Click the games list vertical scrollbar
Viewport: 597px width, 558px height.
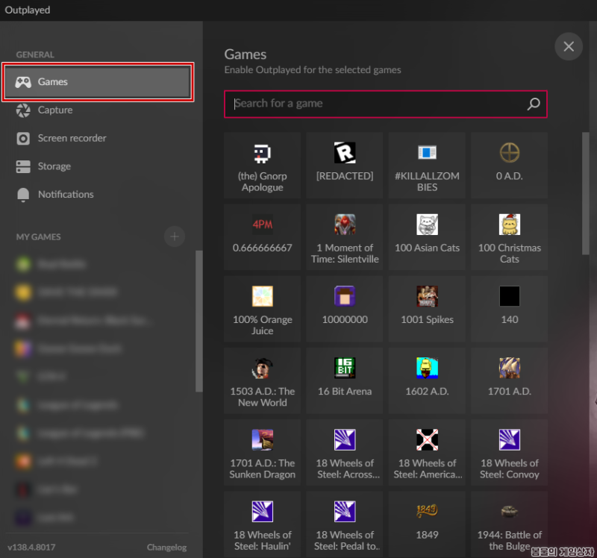tap(586, 193)
